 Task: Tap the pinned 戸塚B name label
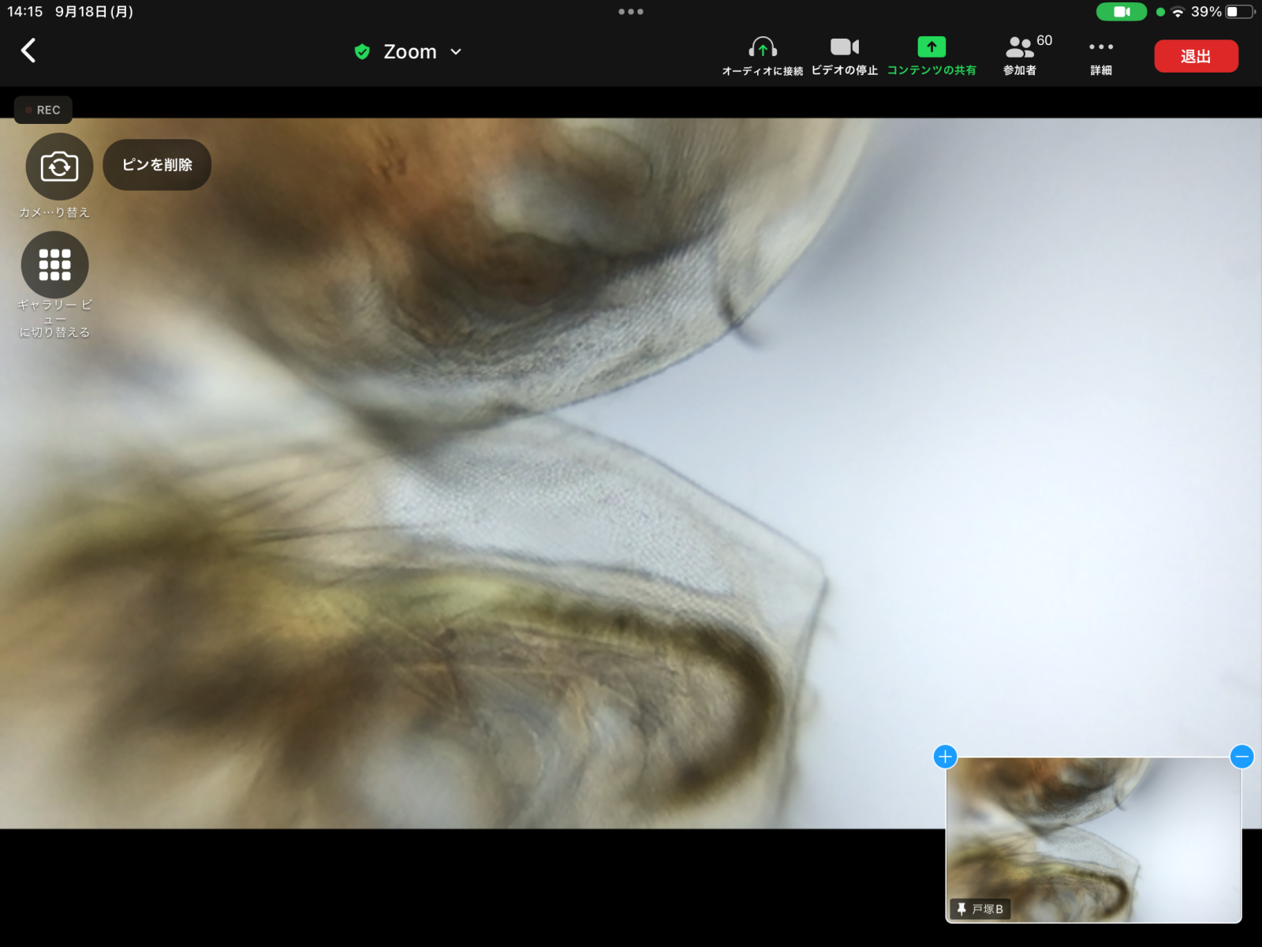980,909
